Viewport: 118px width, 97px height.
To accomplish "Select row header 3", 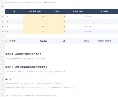I will (3, 3).
